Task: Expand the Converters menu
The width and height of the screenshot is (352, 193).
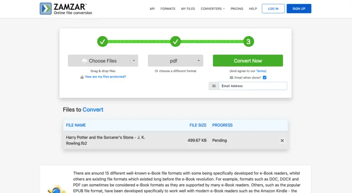Action: pos(213,9)
